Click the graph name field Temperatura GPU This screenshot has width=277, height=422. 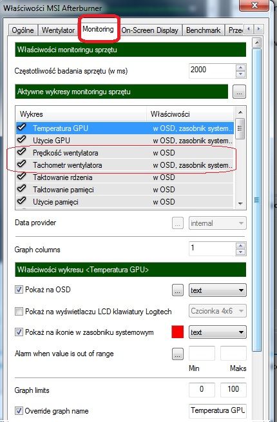pyautogui.click(x=217, y=410)
